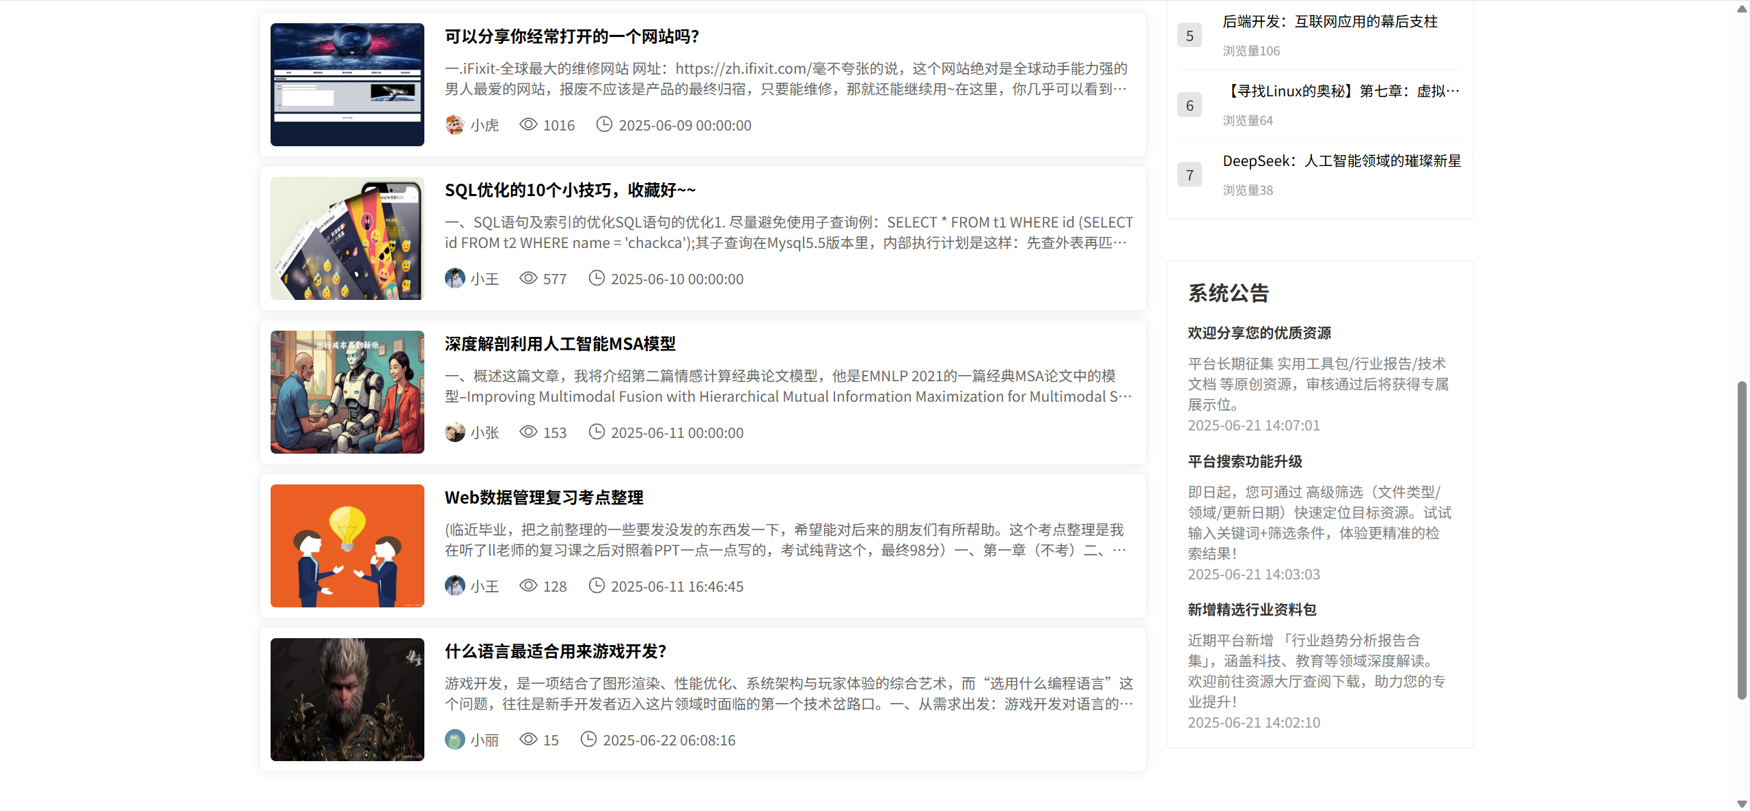1750x811 pixels.
Task: Open the SQL优化的10个小技巧 article title
Action: (x=570, y=190)
